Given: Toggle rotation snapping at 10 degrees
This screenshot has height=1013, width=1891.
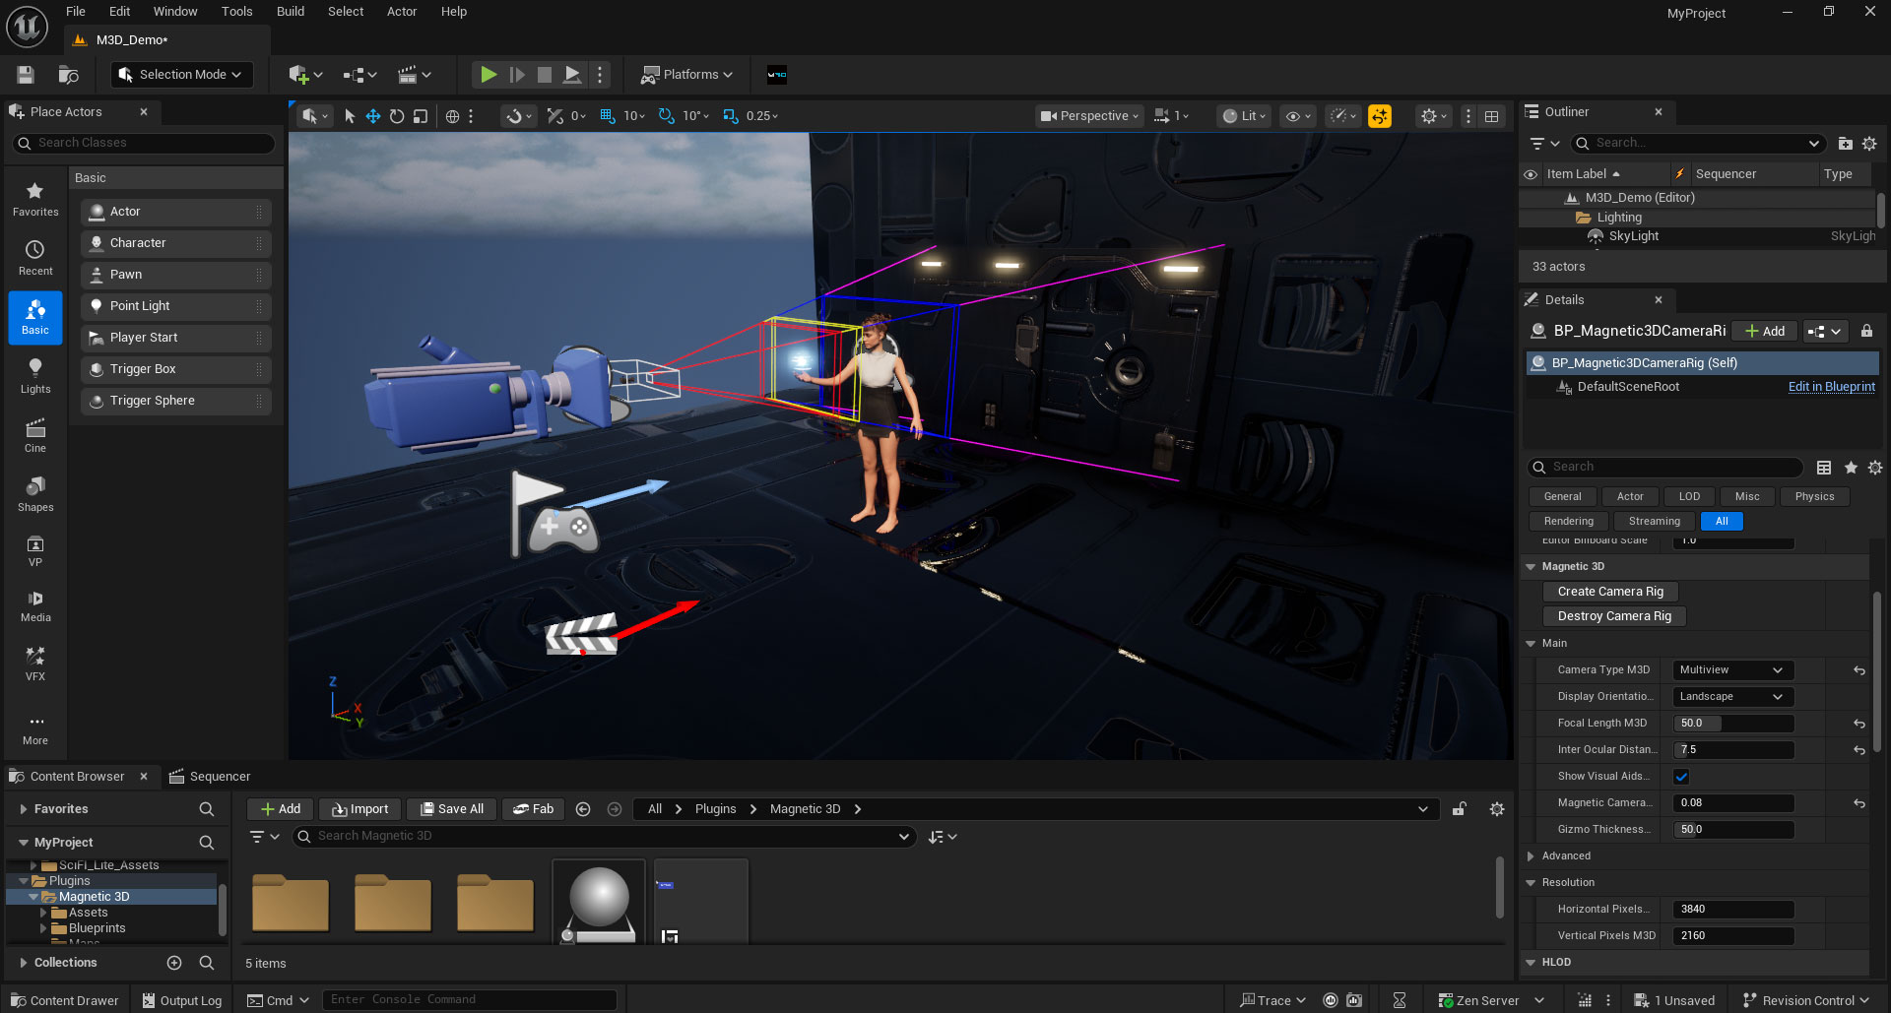Looking at the screenshot, I should pos(667,116).
